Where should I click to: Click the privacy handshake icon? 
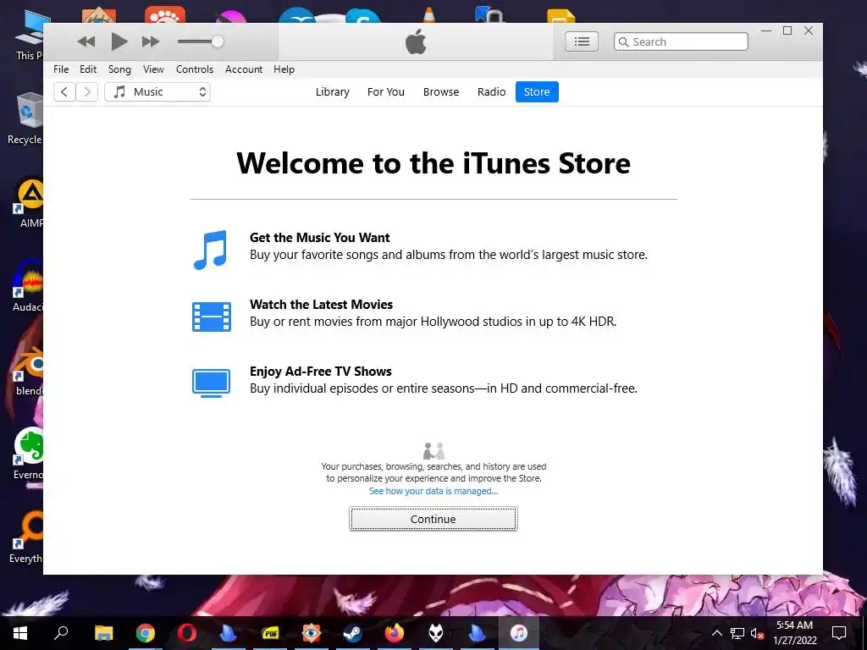(433, 450)
